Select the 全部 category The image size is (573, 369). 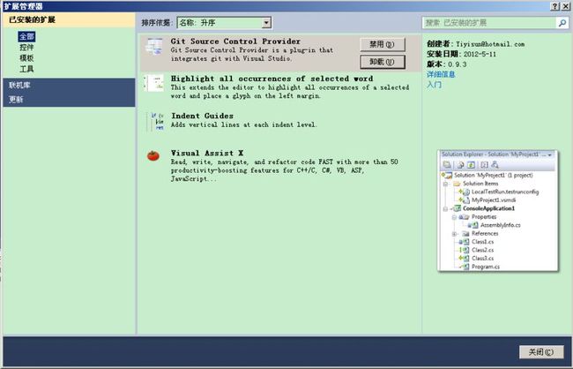[x=26, y=36]
